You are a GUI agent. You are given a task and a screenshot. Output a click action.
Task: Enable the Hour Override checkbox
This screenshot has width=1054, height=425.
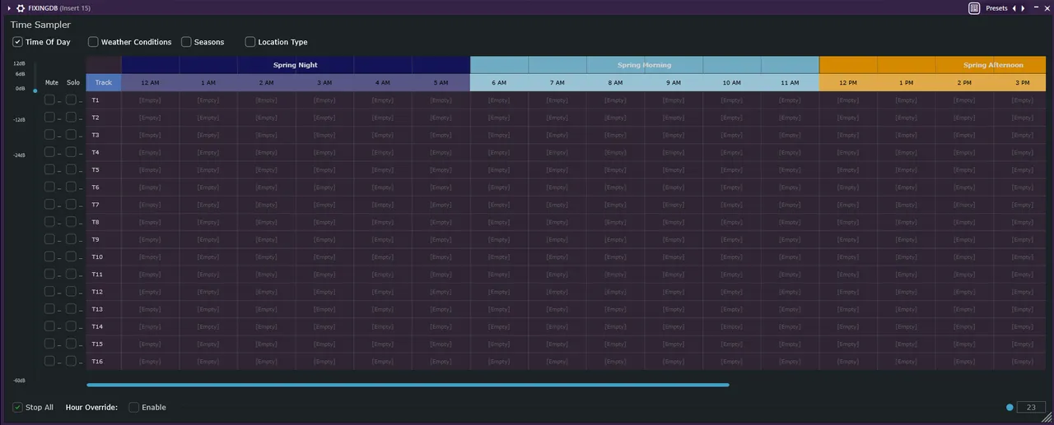pyautogui.click(x=133, y=407)
